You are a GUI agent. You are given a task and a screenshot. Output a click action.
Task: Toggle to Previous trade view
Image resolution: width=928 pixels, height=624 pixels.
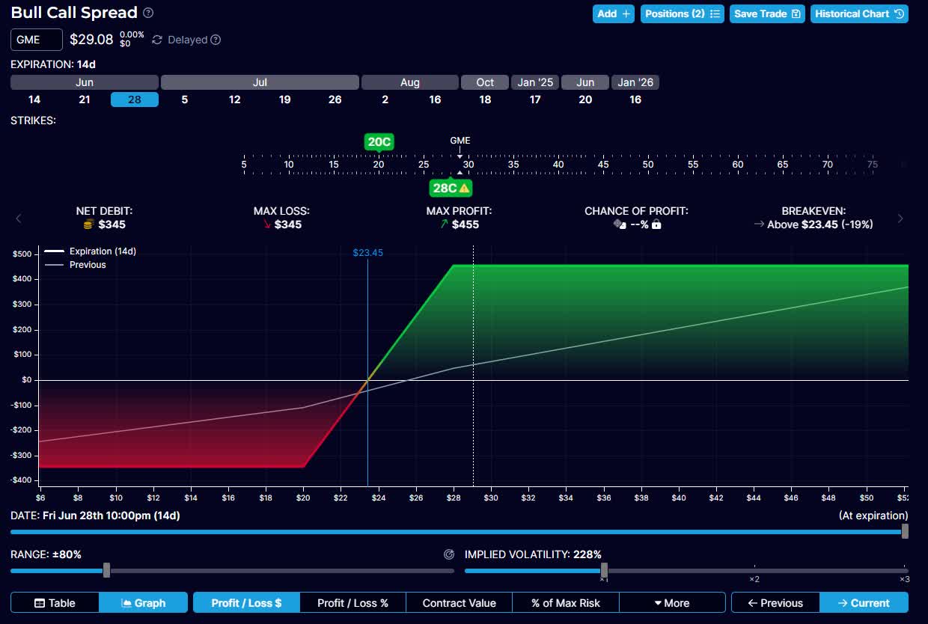tap(775, 603)
